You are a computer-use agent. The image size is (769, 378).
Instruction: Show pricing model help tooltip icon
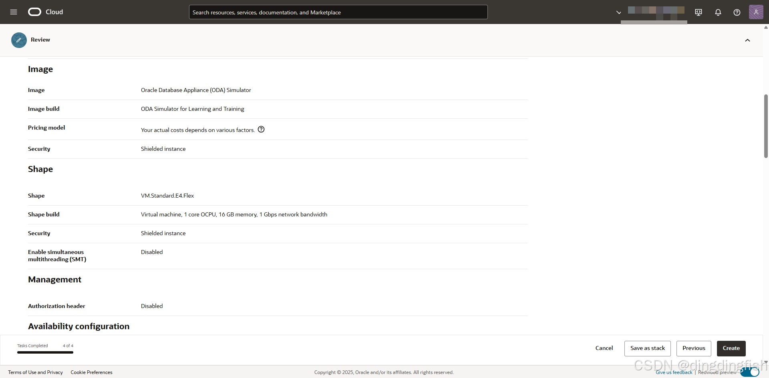[261, 129]
